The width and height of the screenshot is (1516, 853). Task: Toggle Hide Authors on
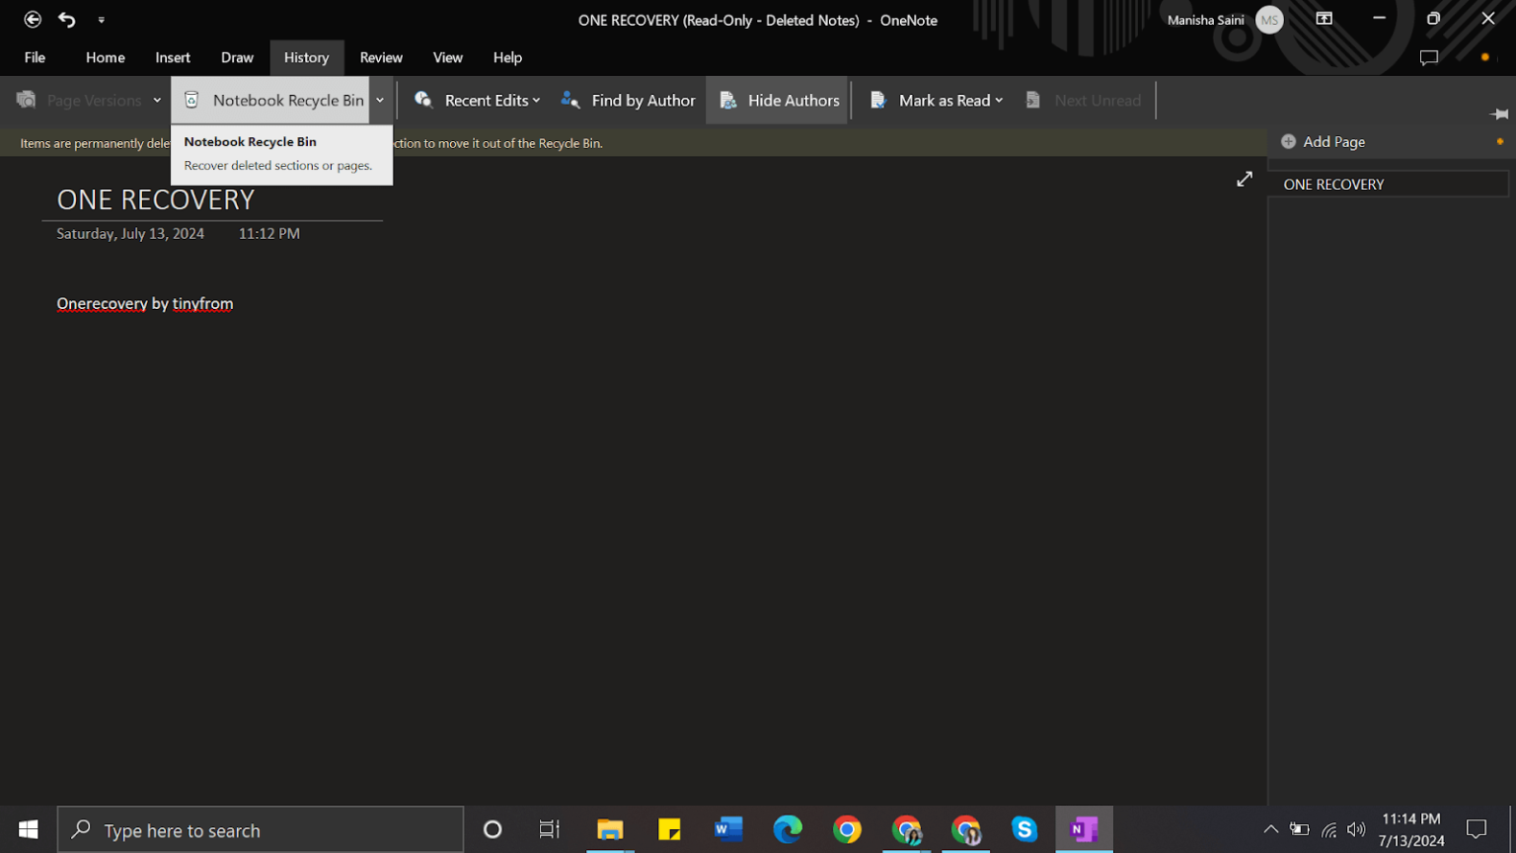click(x=780, y=100)
